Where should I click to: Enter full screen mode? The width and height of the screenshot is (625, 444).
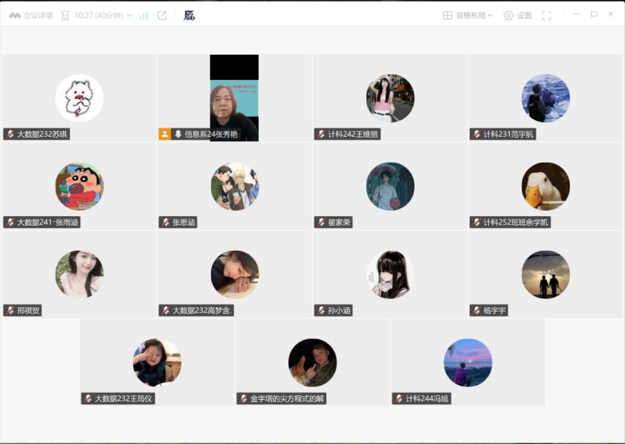[546, 15]
